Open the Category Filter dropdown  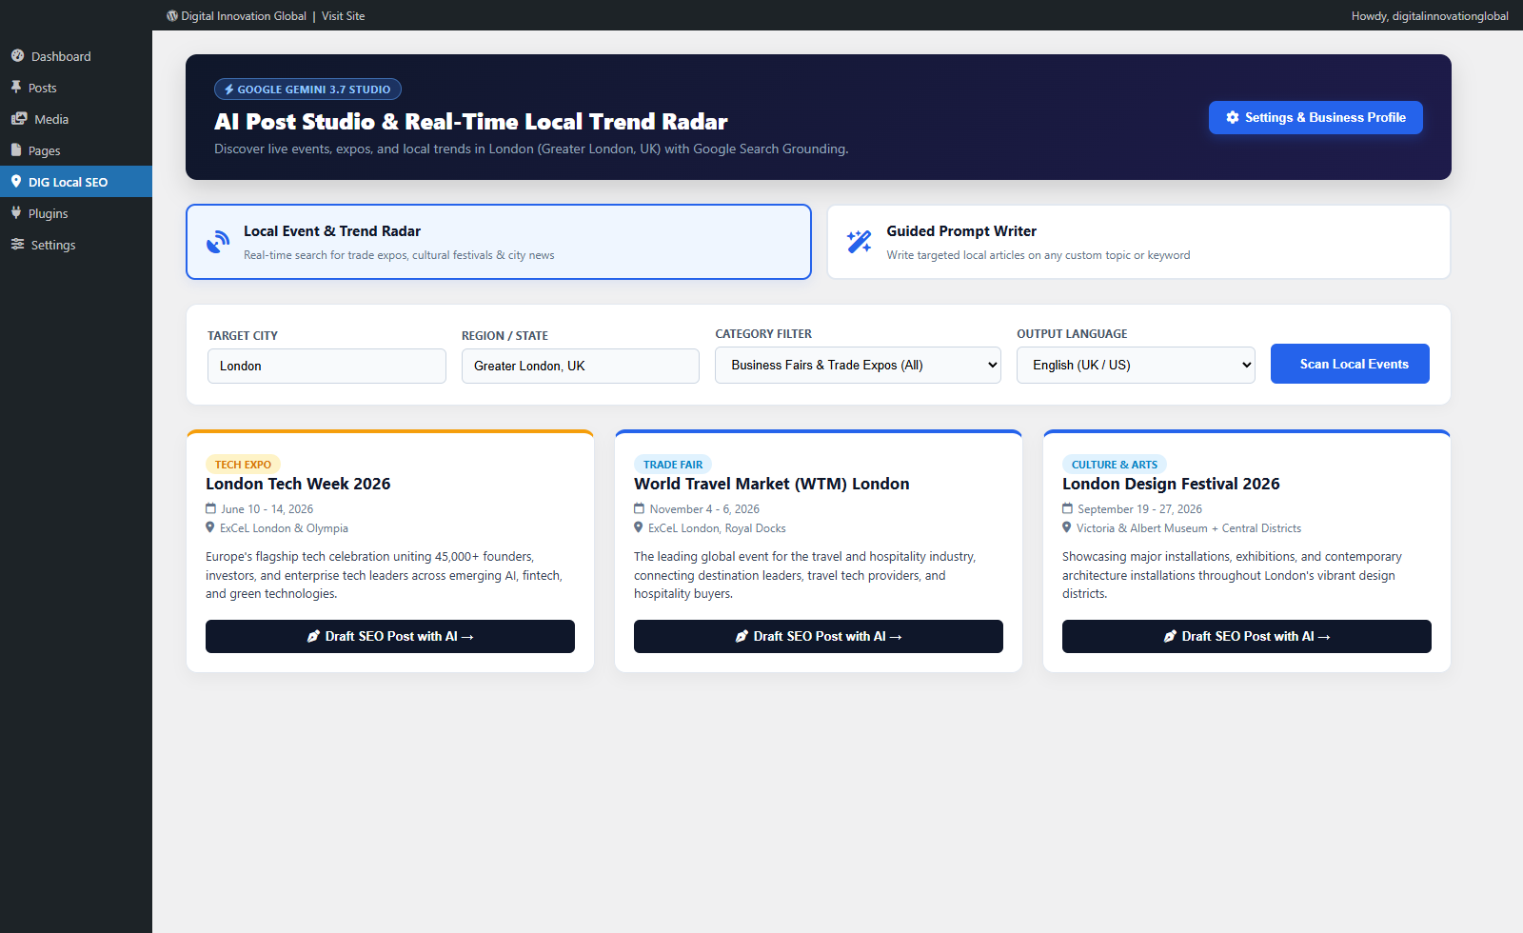coord(858,365)
